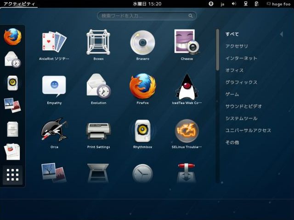Open Empathy chat application
This screenshot has width=294, height=220.
pos(54,89)
